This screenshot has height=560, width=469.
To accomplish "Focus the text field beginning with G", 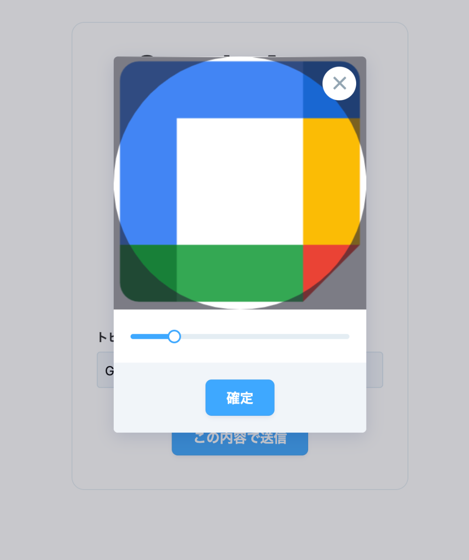I will 105,370.
